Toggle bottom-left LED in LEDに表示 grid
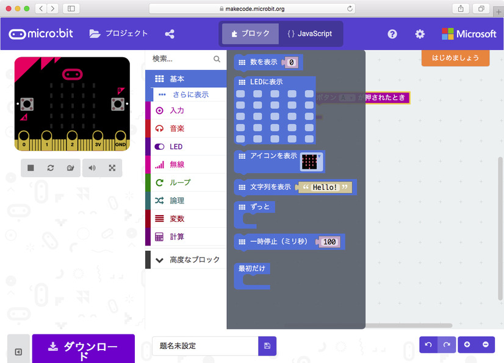The image size is (504, 363). (240, 139)
